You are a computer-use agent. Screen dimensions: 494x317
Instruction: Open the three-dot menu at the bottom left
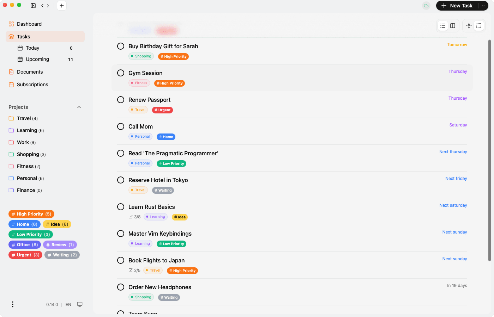coord(13,304)
